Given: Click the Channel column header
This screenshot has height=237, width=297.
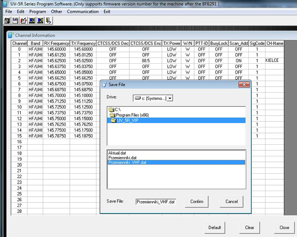Looking at the screenshot, I should click(19, 43).
